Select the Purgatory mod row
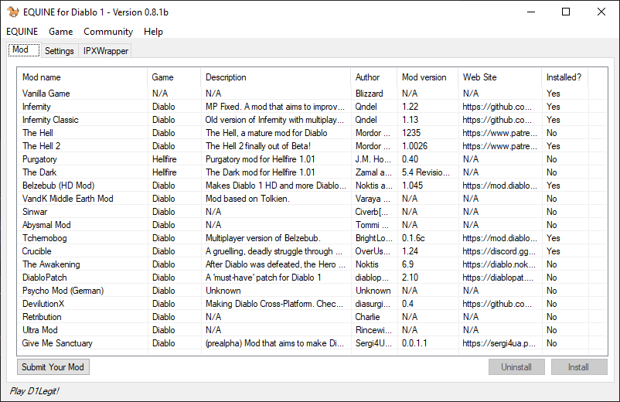This screenshot has height=402, width=620. click(312, 159)
